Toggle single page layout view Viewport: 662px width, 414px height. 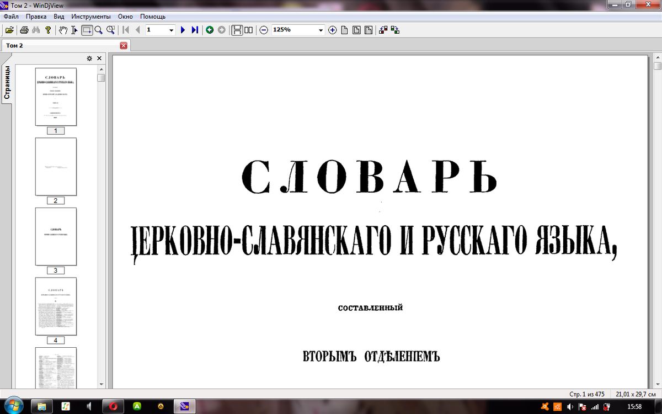pyautogui.click(x=238, y=30)
